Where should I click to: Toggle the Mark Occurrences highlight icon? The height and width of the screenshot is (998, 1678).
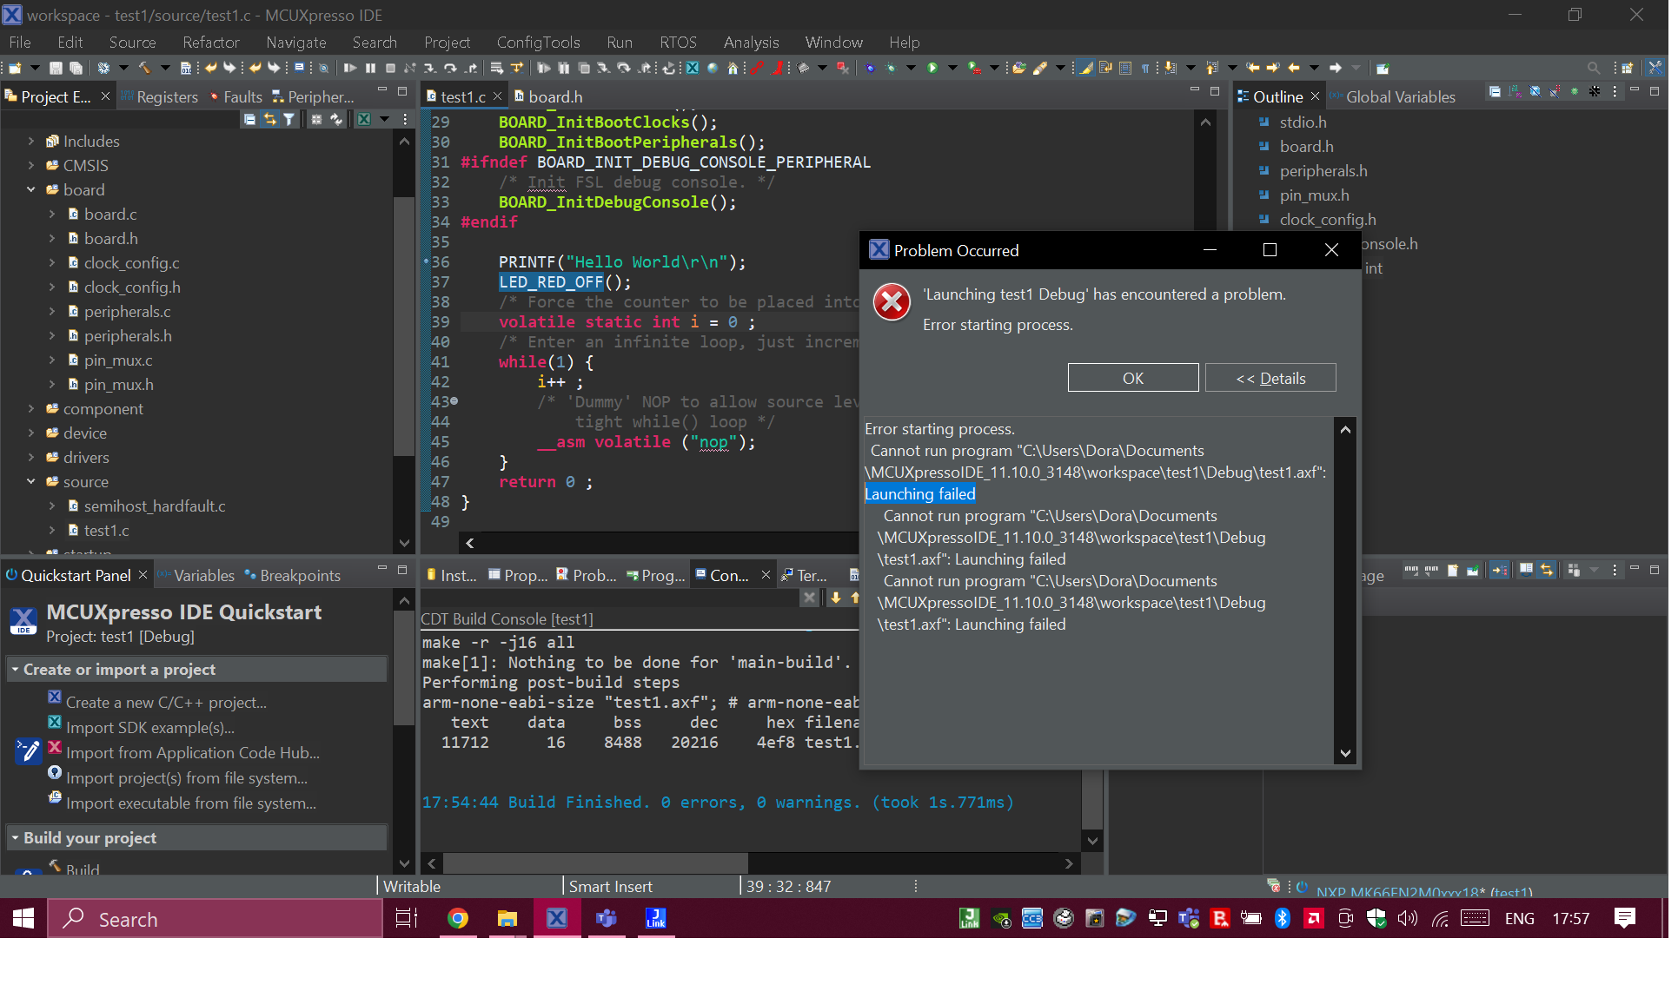point(1085,67)
